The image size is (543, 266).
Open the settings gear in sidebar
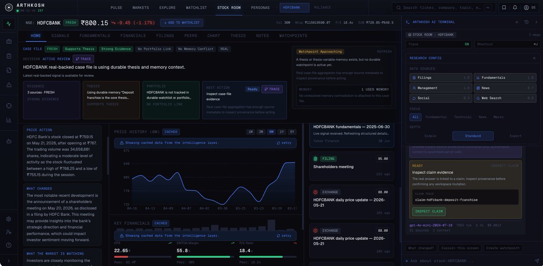[9, 219]
